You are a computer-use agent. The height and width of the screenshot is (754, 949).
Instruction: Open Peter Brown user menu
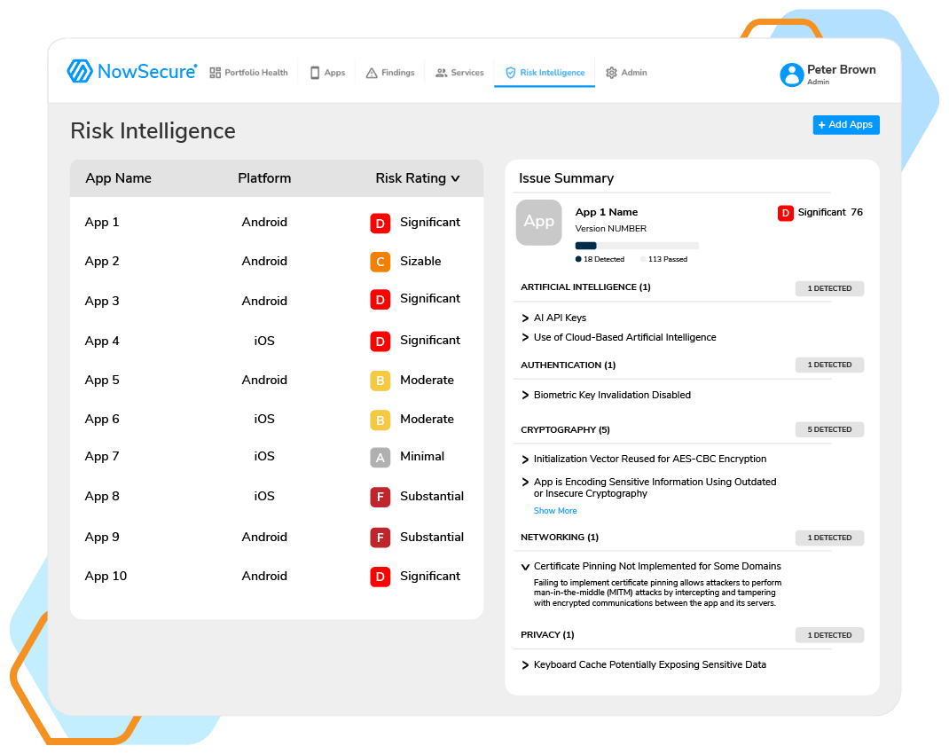coord(828,75)
